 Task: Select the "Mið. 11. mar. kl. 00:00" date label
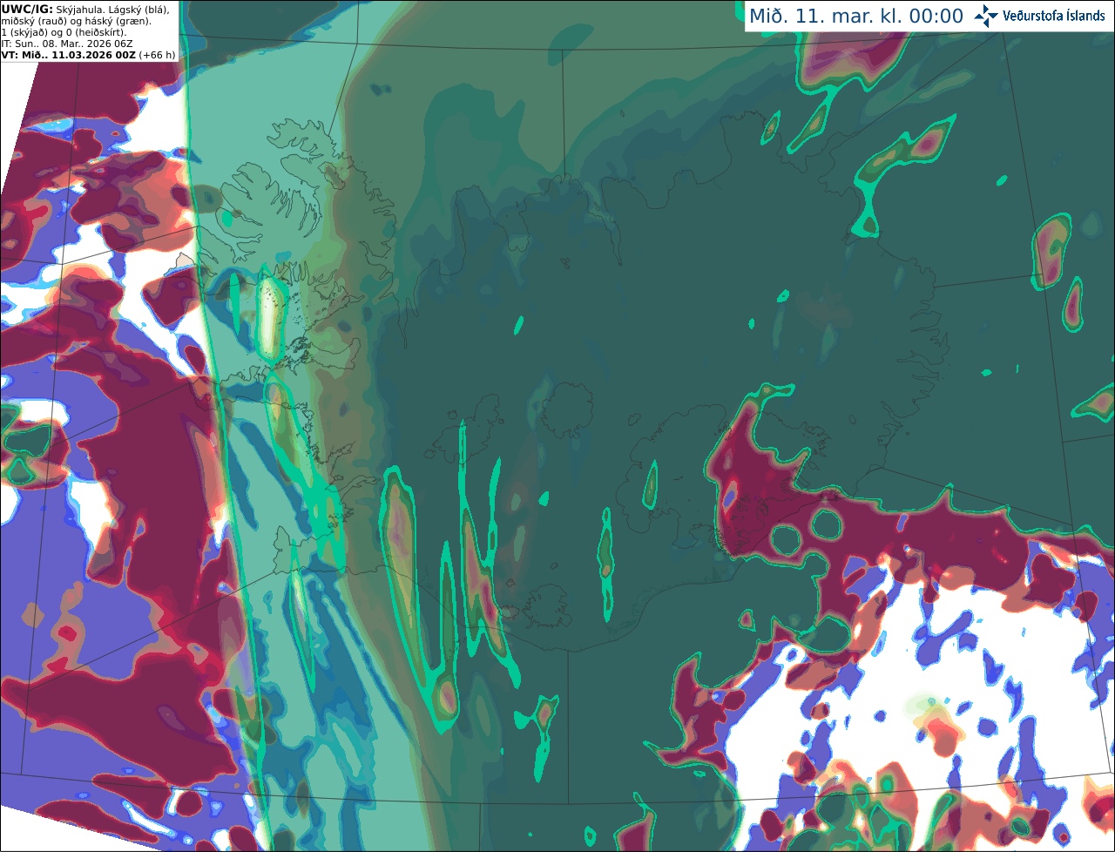pyautogui.click(x=856, y=16)
